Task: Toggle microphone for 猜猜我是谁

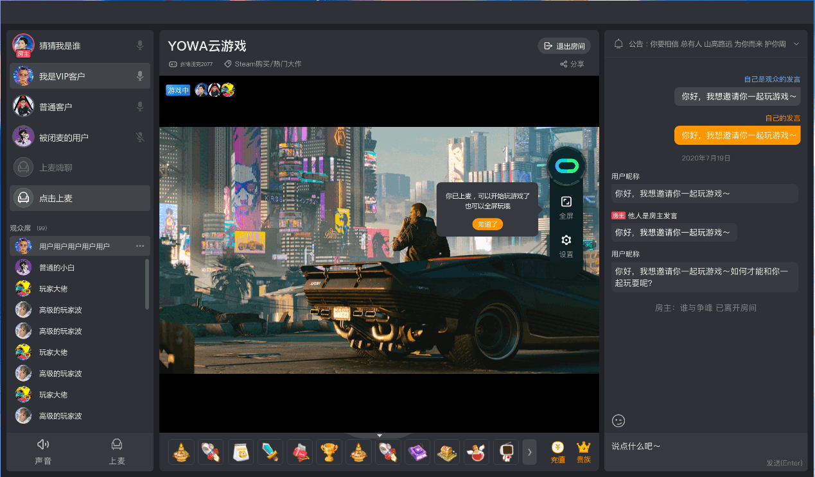Action: (140, 46)
